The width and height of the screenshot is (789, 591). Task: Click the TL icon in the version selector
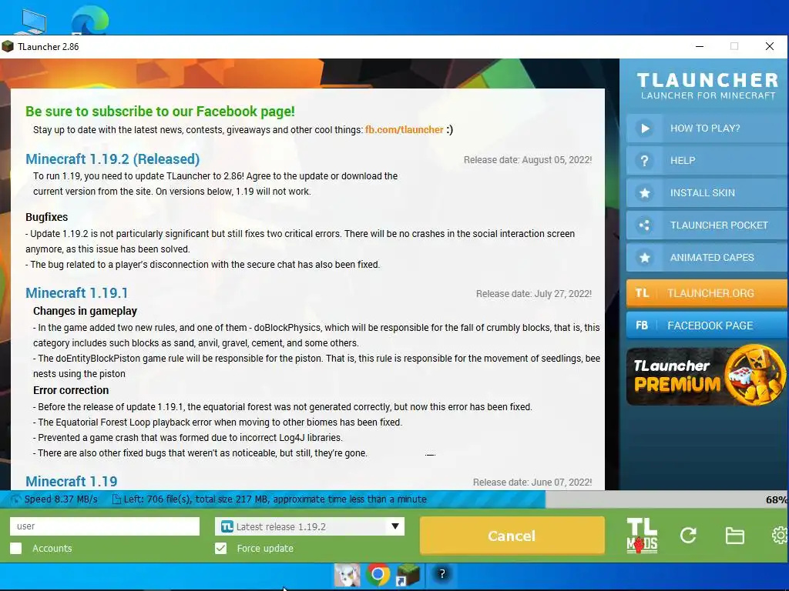227,526
